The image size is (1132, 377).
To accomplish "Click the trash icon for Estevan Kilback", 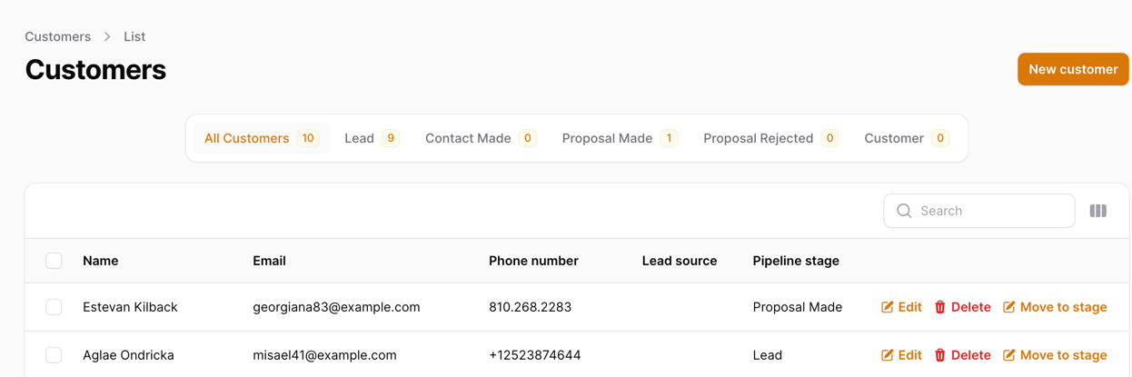I will click(940, 307).
